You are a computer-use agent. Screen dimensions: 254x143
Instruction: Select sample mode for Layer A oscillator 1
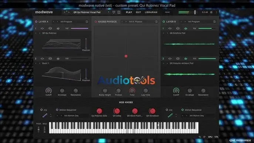(58, 29)
